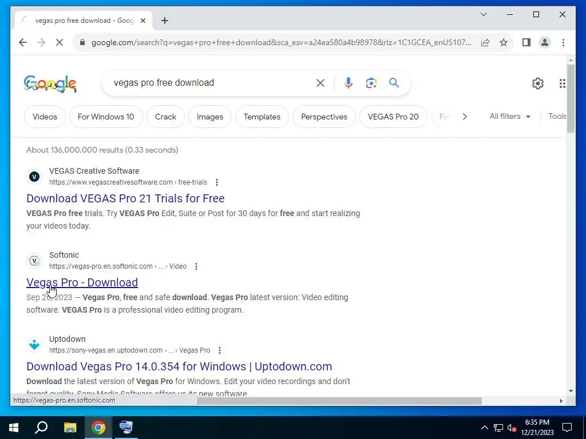Open more options for VEGAS Creative Software result
Screen dimensions: 586x439
pos(217,182)
